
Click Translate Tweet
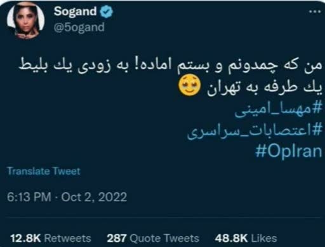tap(44, 171)
